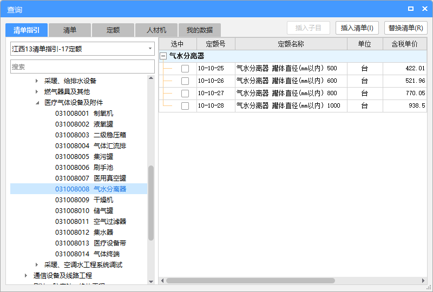Open the 定额 tab

point(113,30)
